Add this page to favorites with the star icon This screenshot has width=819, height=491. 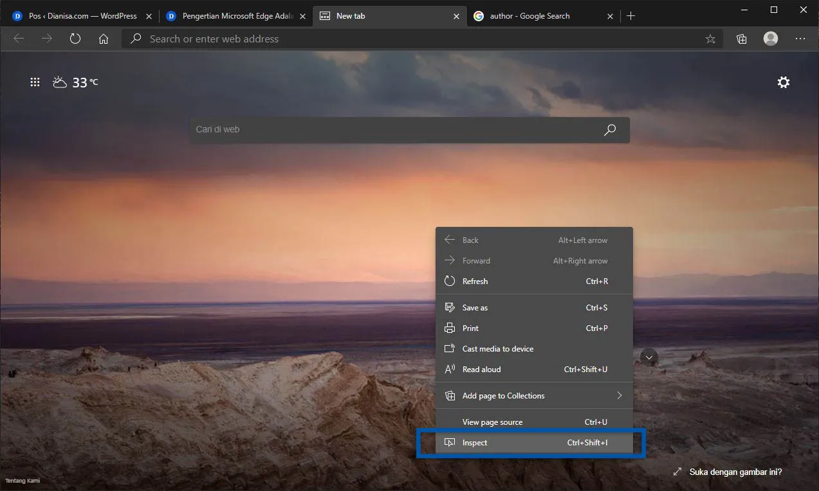tap(710, 39)
